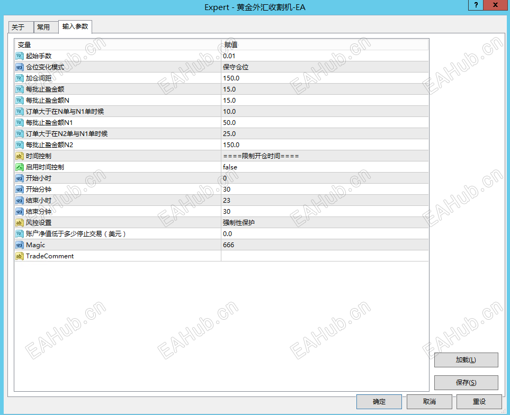The width and height of the screenshot is (510, 415).
Task: Click the integer icon beside 仓位变化模式
Action: point(20,67)
